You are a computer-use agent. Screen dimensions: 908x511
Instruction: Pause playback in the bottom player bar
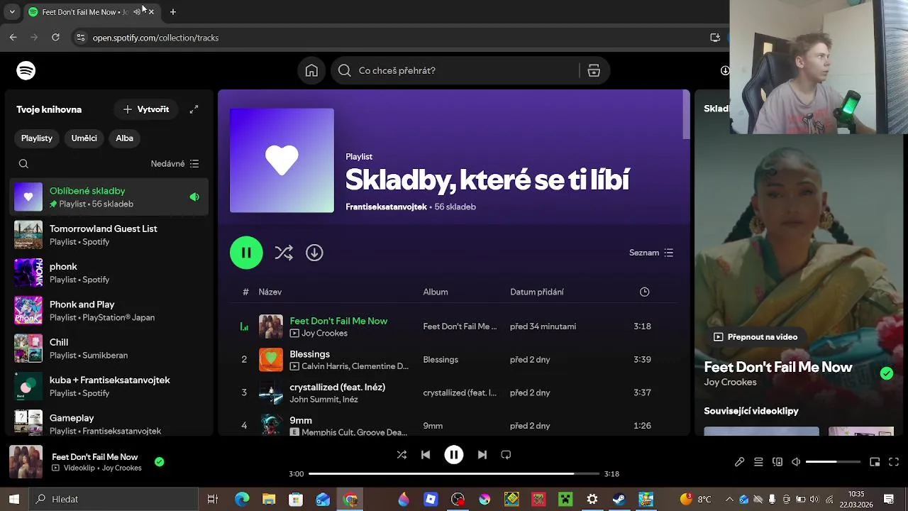[454, 455]
